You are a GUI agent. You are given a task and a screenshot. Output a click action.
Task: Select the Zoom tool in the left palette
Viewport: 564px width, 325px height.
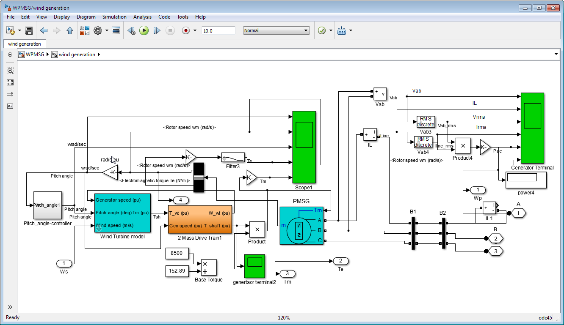coord(10,71)
